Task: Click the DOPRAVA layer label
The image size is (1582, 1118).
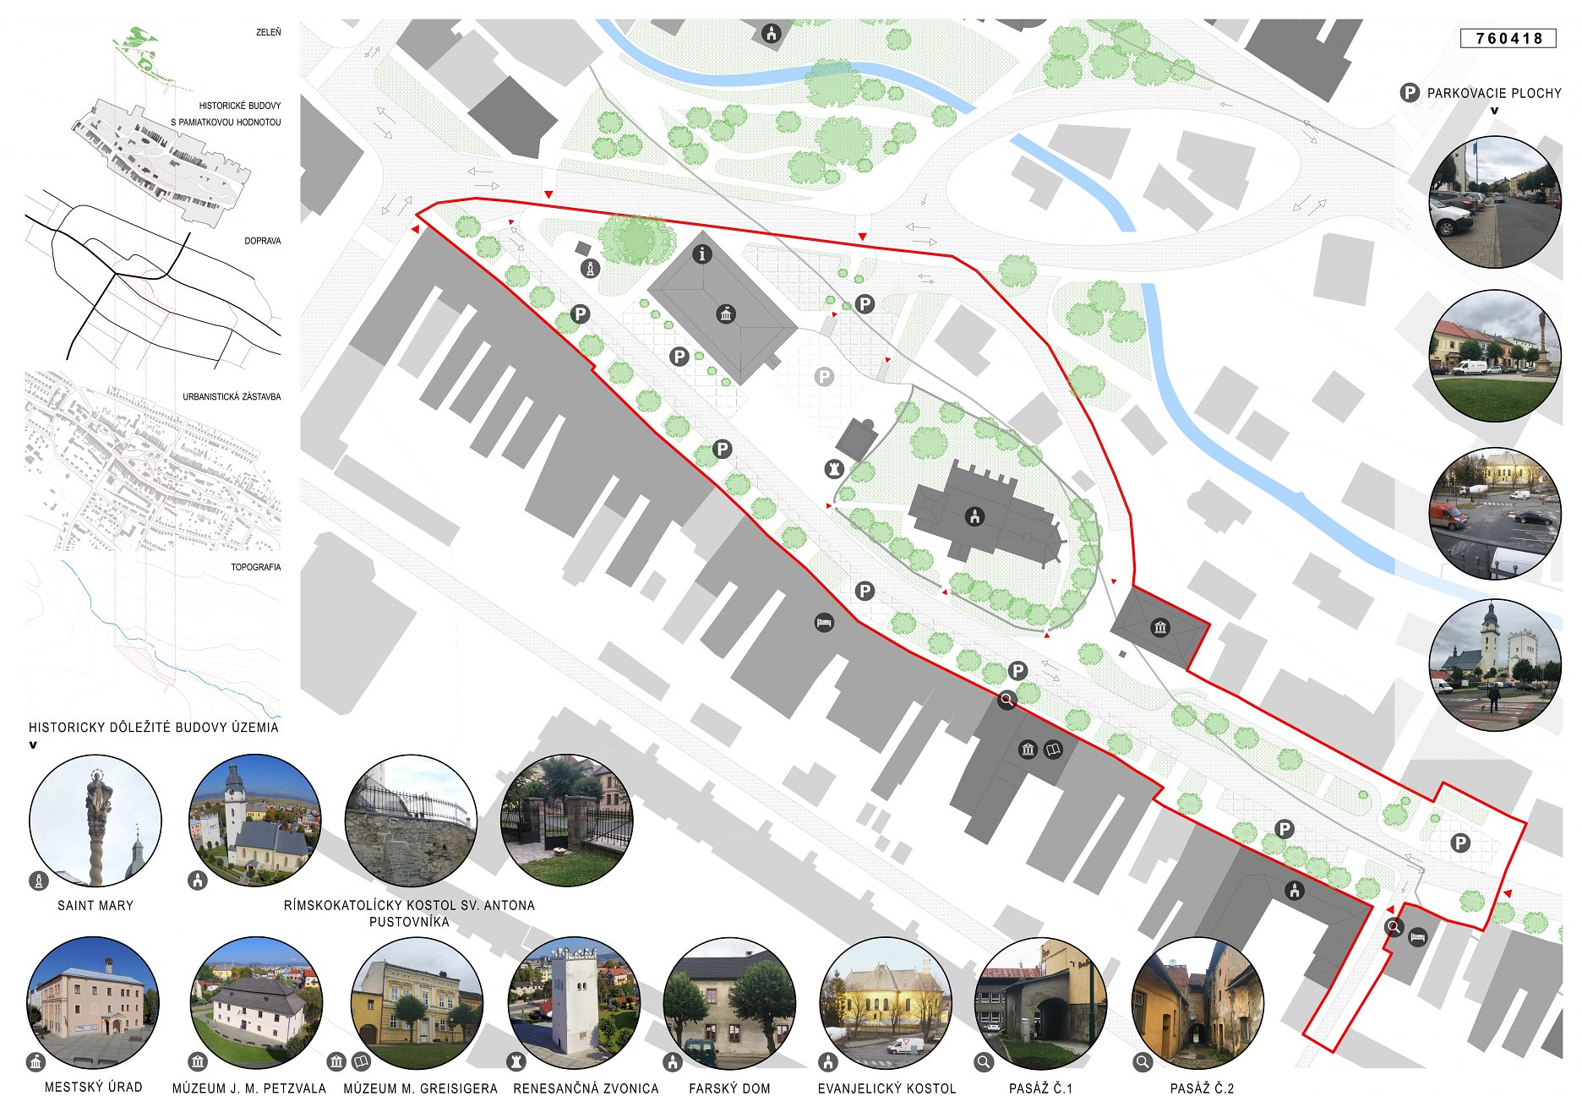Action: pyautogui.click(x=262, y=241)
